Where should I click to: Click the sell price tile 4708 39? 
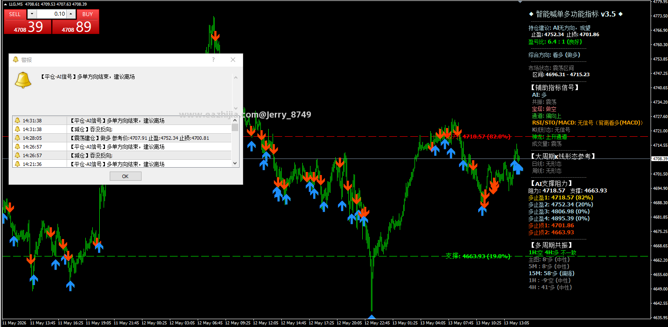28,27
